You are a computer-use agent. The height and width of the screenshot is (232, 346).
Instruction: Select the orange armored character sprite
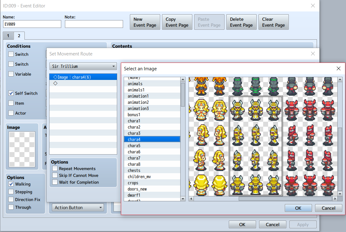point(209,86)
